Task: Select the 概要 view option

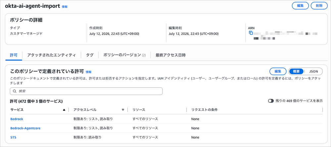Action: pos(297,72)
